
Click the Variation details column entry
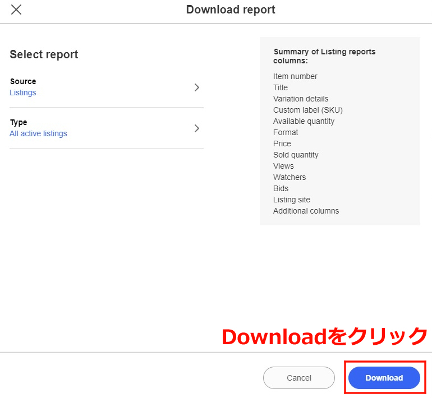tap(301, 99)
